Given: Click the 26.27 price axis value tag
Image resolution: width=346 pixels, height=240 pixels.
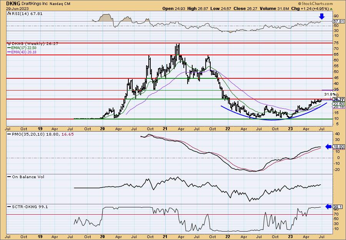Looking at the screenshot, I should point(338,99).
